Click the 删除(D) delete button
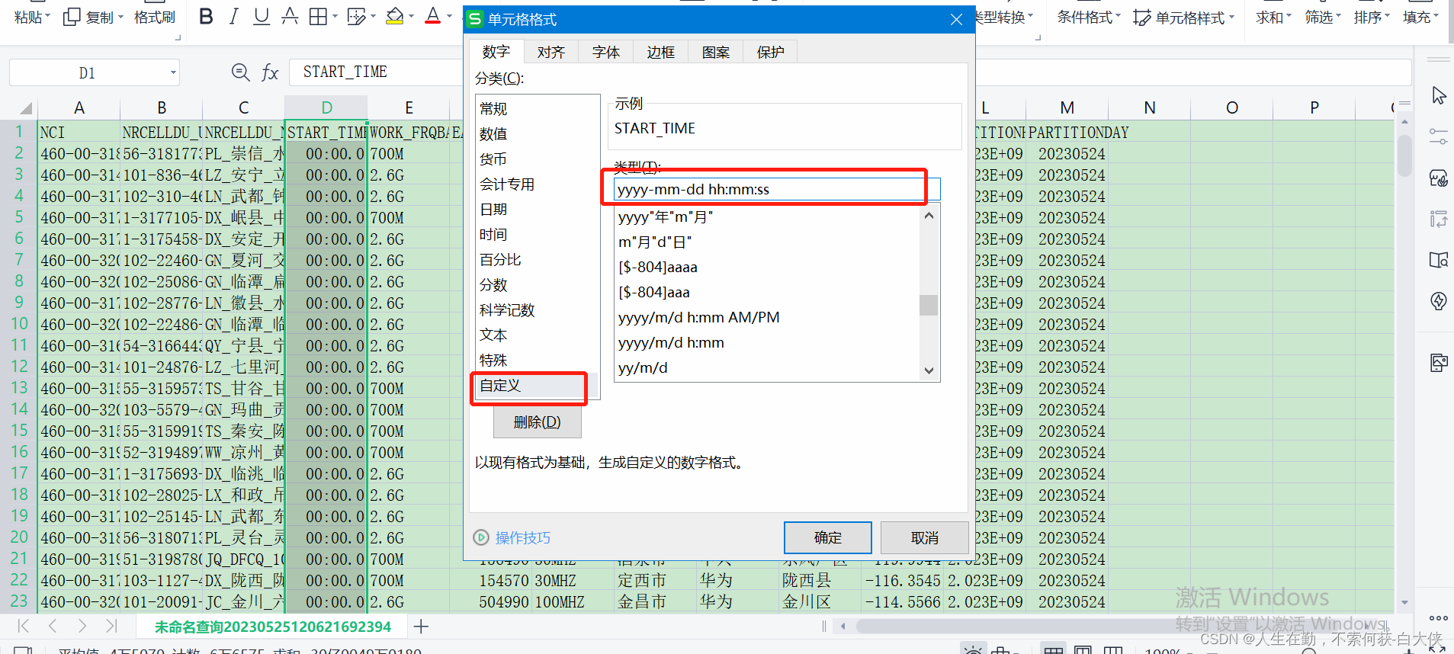Viewport: 1454px width, 654px height. pyautogui.click(x=538, y=422)
